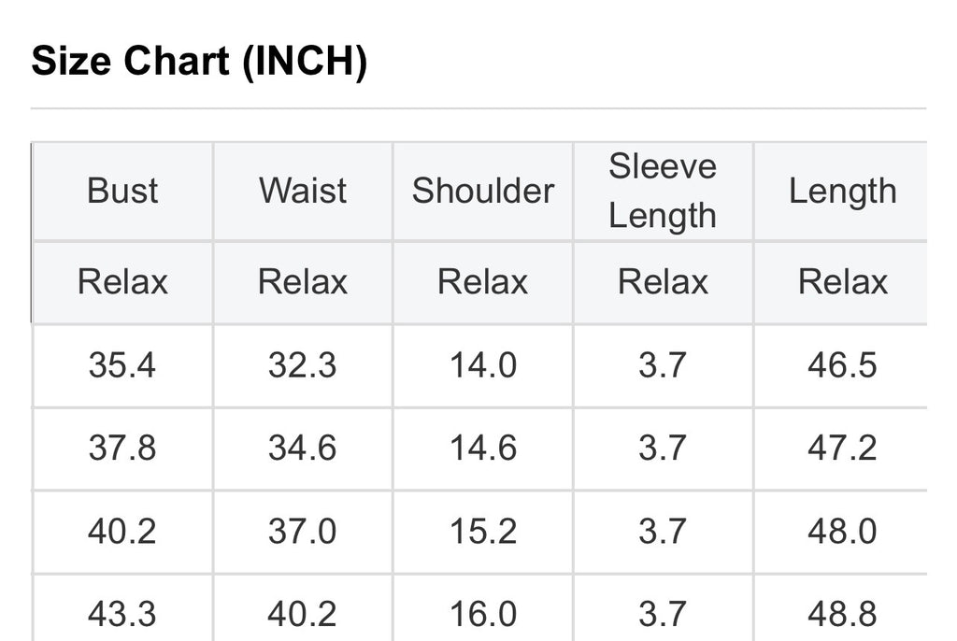Click the Length value 47.2
Viewport: 957px width, 641px height.
tap(842, 448)
